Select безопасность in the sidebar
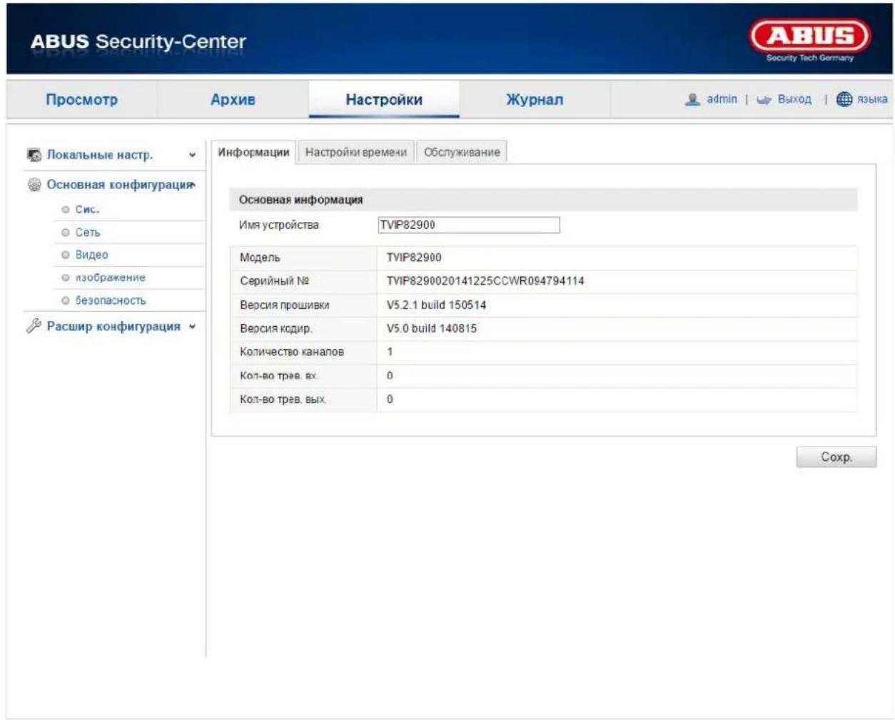895x720 pixels. tap(111, 300)
